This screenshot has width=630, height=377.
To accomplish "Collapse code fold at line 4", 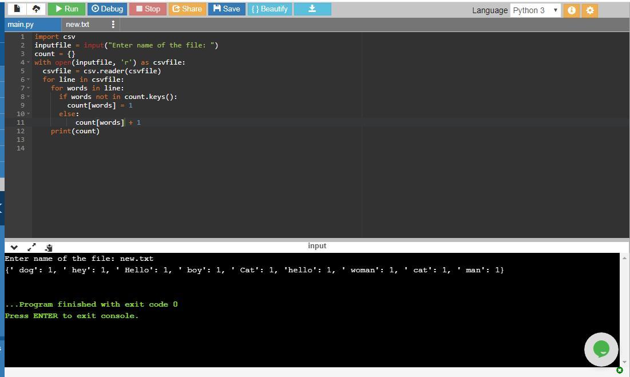I will (28, 62).
